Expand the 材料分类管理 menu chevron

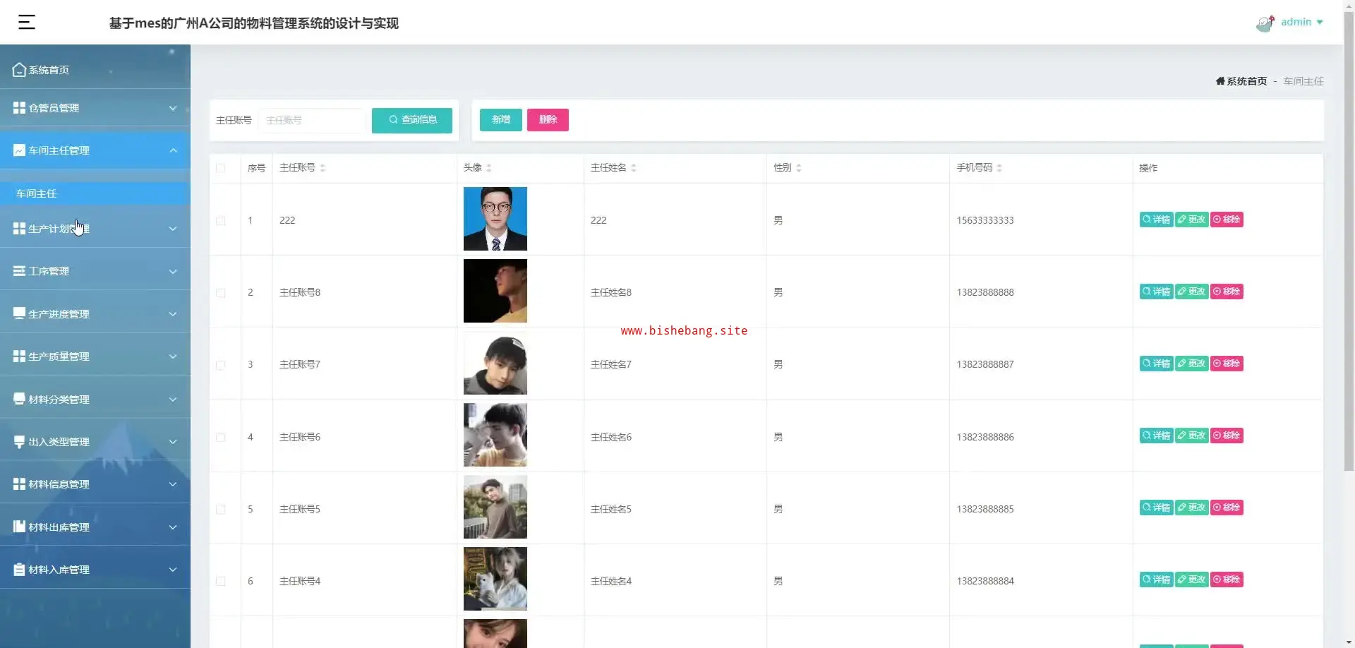[173, 400]
